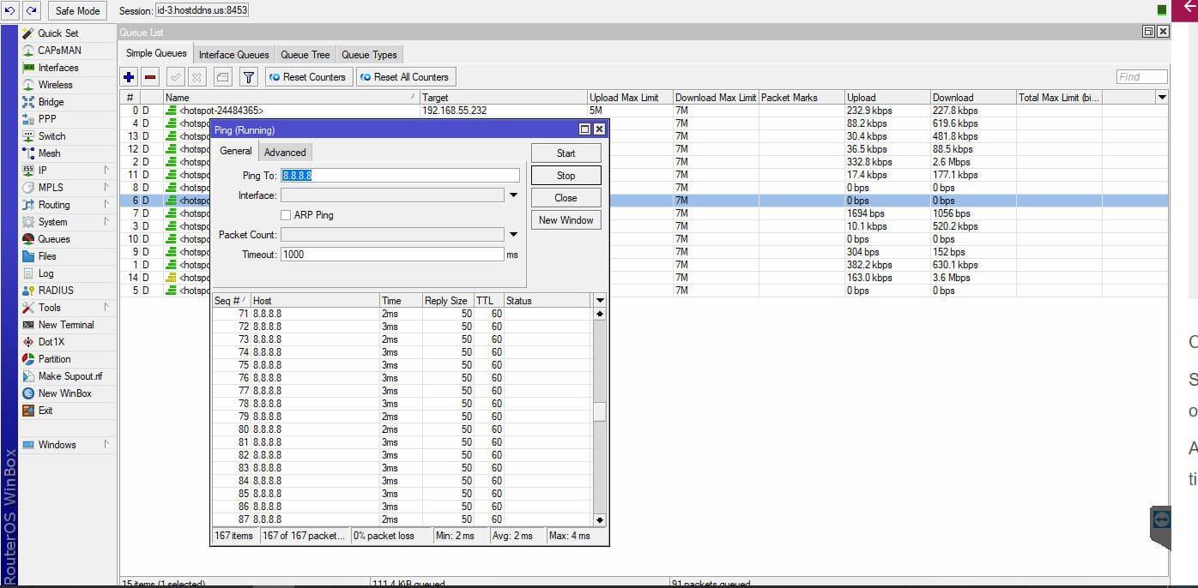Switch to Queue Types tab
The image size is (1198, 588).
tap(369, 55)
